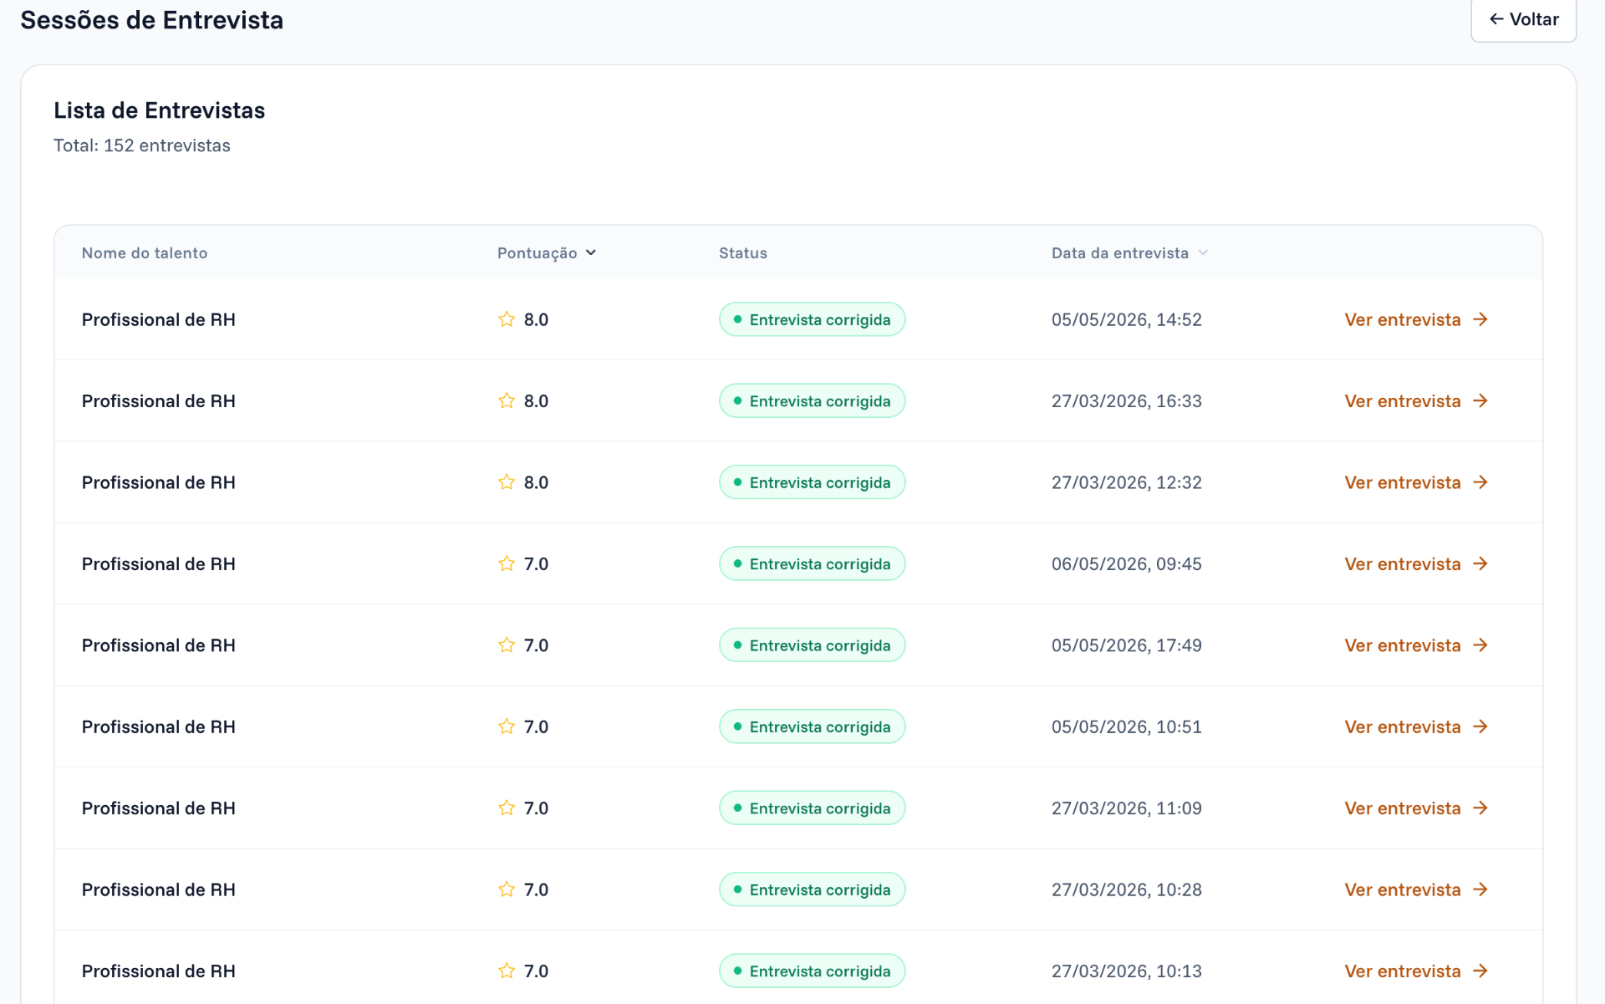This screenshot has width=1605, height=1004.
Task: Select Profissional de RH dated 27/03/2026, 10:13
Action: tap(159, 971)
